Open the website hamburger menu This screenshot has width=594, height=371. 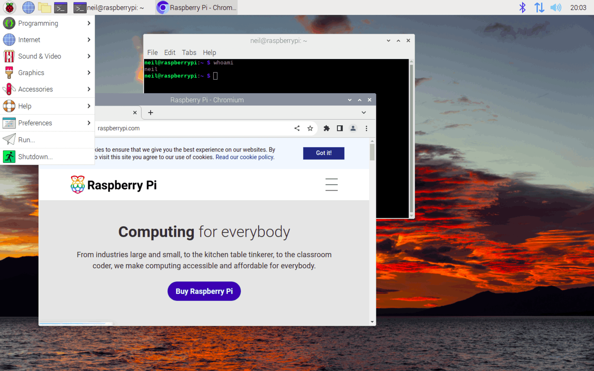pos(331,185)
